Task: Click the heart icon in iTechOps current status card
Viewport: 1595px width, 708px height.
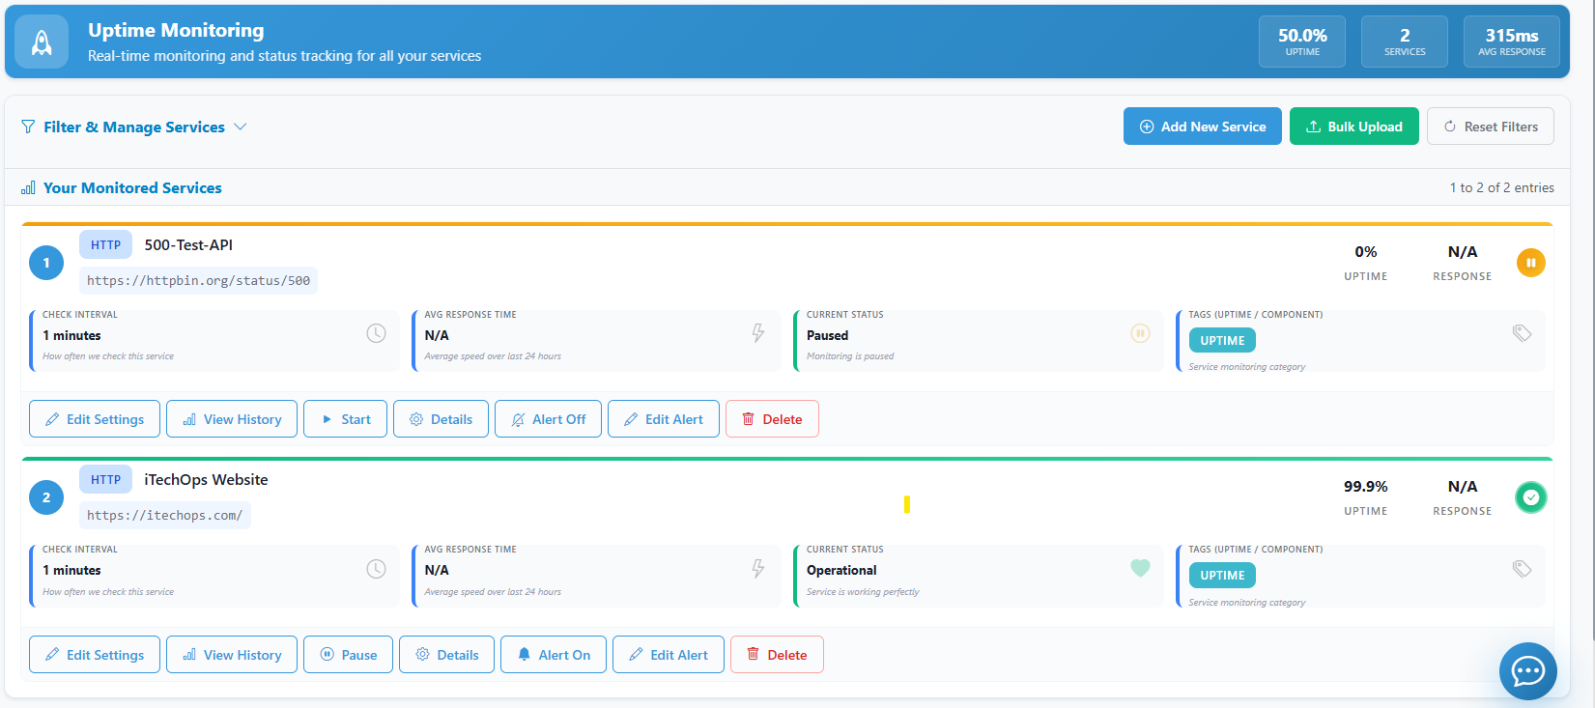Action: point(1140,568)
